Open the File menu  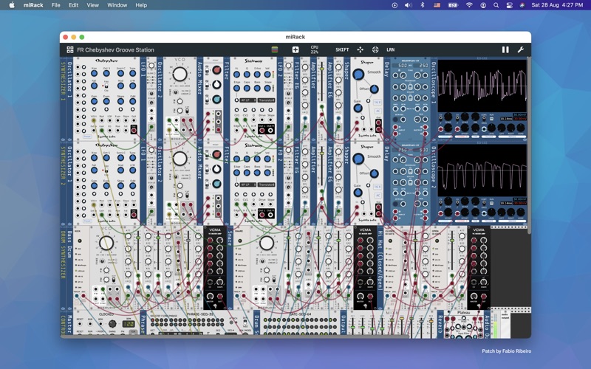point(56,5)
